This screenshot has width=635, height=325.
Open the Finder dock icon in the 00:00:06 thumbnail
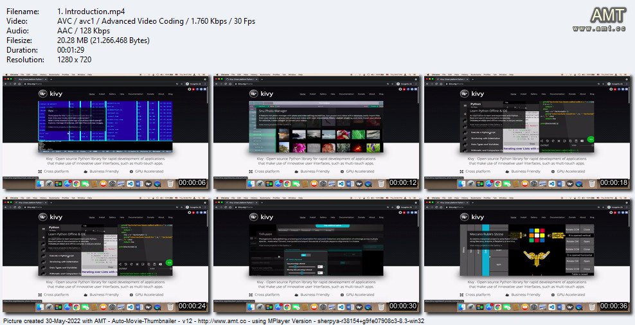[x=40, y=184]
